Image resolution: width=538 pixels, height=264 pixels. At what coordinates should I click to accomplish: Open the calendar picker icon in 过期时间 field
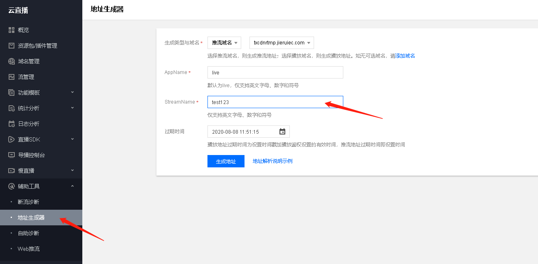point(282,132)
